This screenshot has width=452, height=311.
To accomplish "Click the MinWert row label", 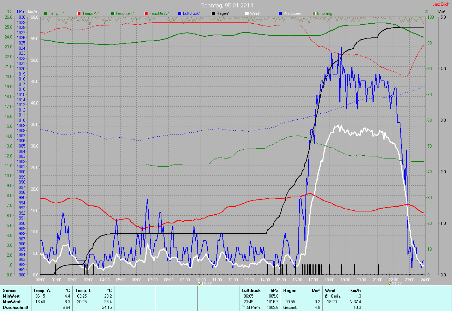I will pyautogui.click(x=11, y=296).
